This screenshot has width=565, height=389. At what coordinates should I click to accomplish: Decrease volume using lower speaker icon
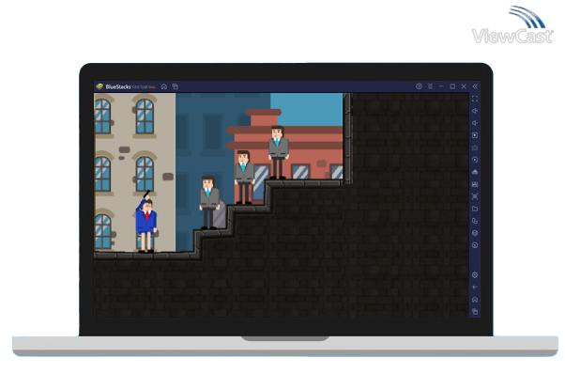pos(475,123)
